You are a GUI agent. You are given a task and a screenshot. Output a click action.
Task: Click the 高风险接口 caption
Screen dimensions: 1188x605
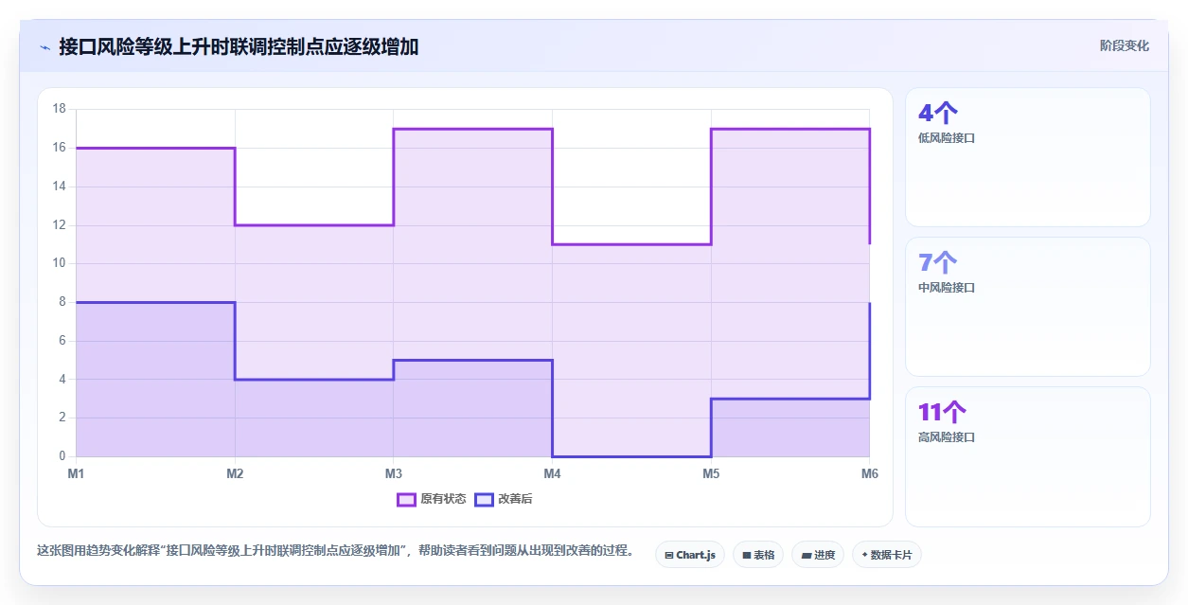tap(947, 437)
